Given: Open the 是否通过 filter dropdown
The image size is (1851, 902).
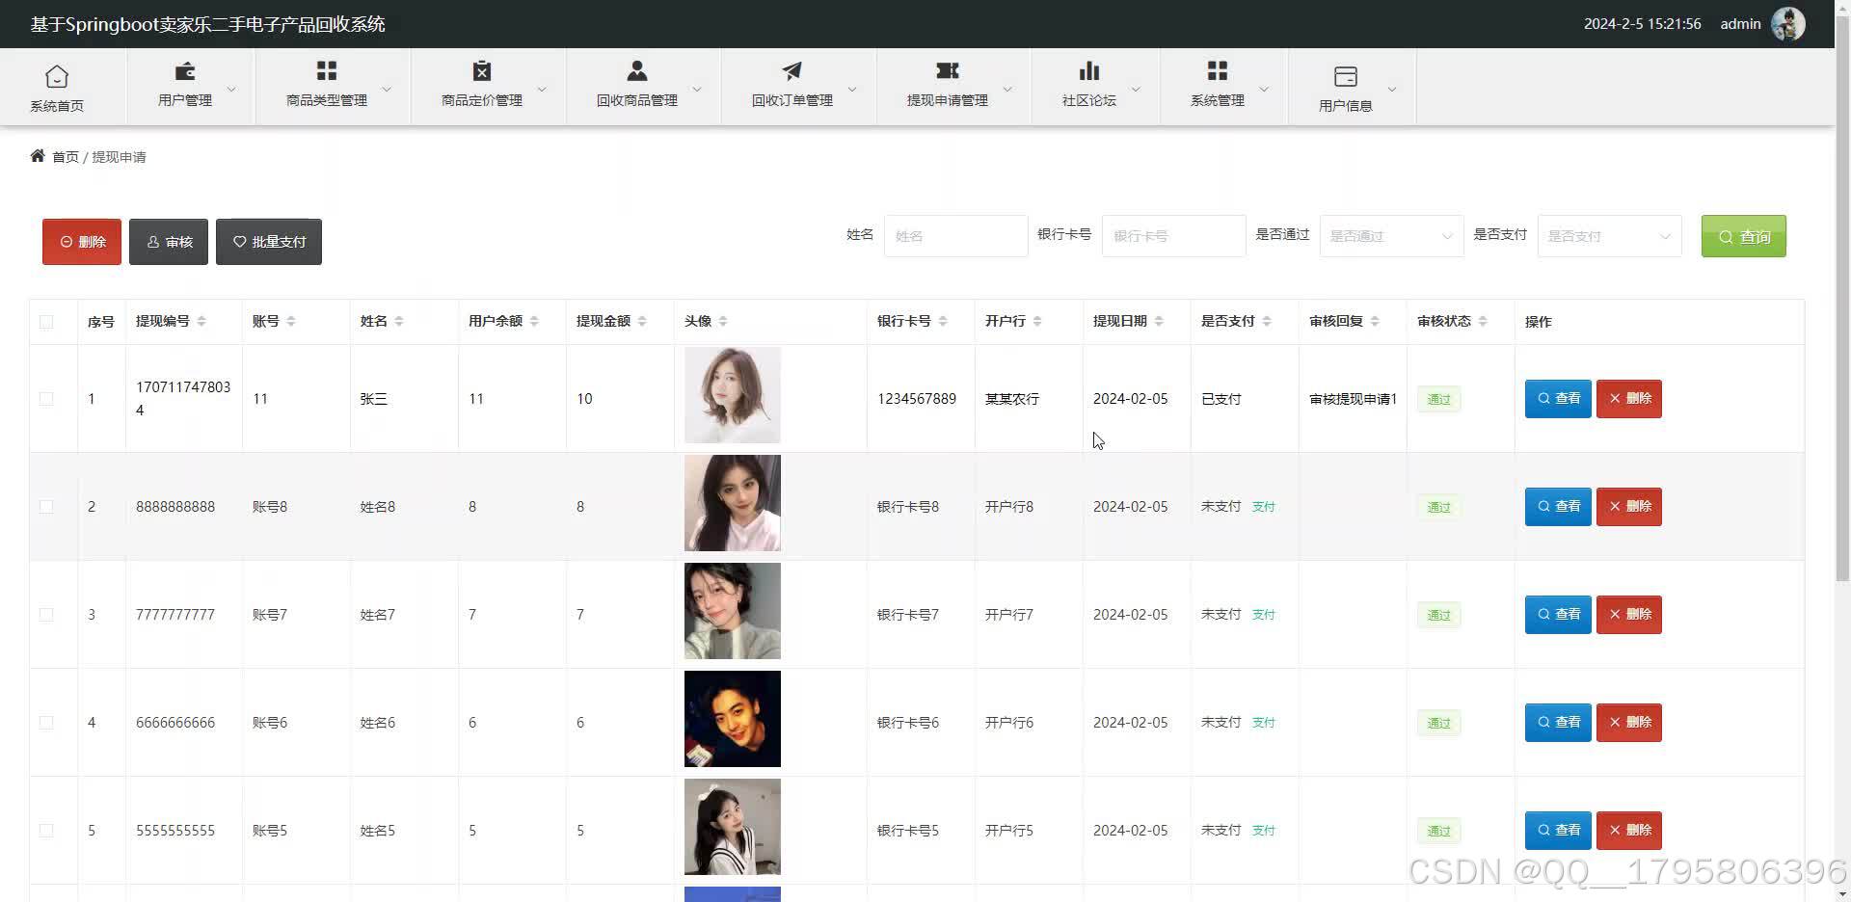Looking at the screenshot, I should [1391, 236].
